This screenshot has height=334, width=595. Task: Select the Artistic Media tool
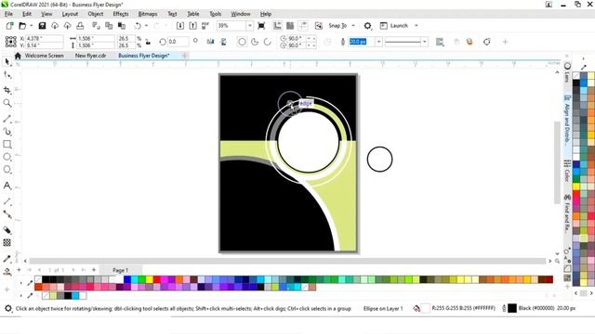pos(7,132)
